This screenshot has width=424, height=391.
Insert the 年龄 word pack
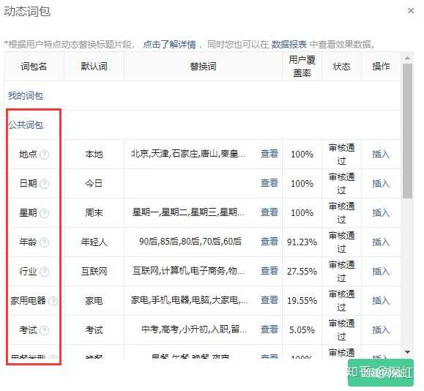point(381,242)
